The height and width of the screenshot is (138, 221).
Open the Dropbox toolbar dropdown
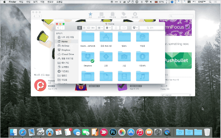135,28
